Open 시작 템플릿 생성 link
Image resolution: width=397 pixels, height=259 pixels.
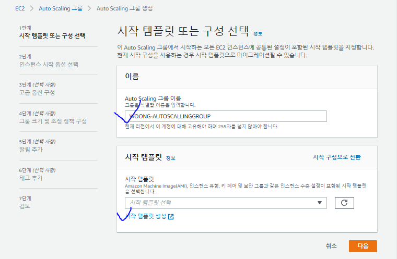click(x=146, y=216)
